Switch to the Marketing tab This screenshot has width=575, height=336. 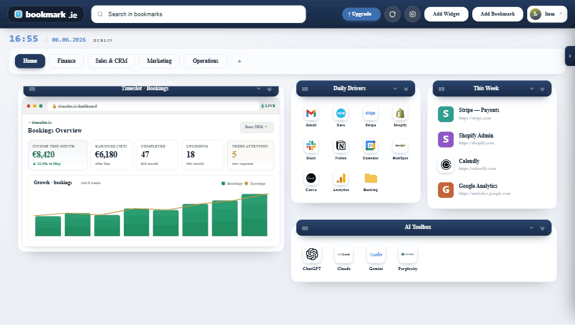159,61
